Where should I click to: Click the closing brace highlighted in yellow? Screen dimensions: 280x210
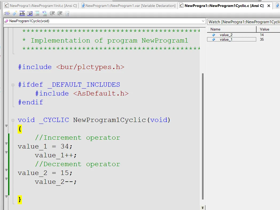(x=20, y=200)
